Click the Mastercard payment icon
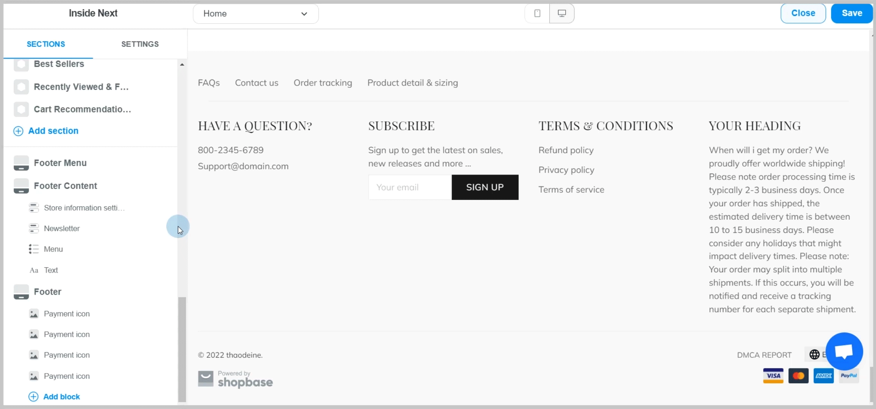 pos(798,376)
